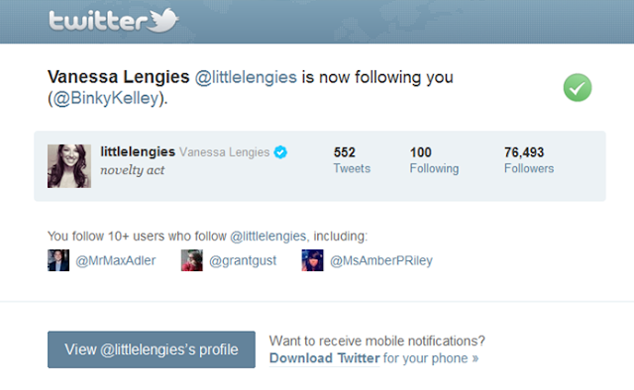View the 100 Following count

(x=434, y=160)
